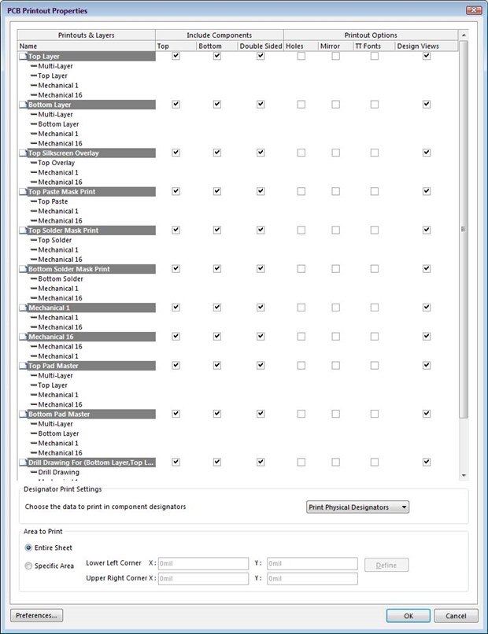The image size is (488, 634).
Task: Click the Bottom Pad Master page icon
Action: pos(23,415)
